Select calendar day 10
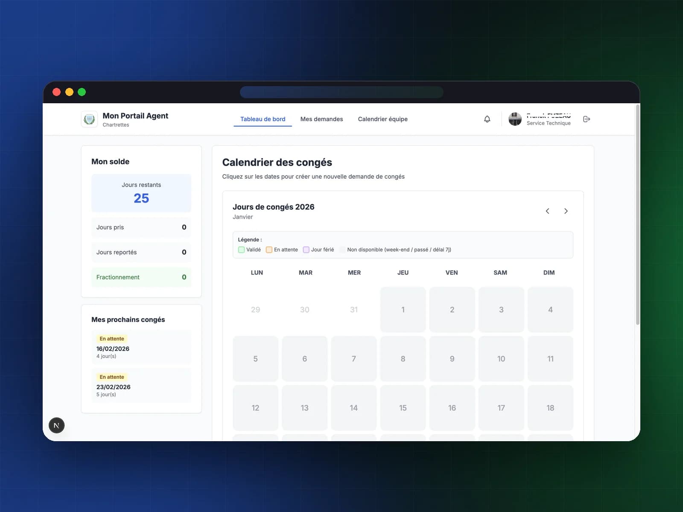The width and height of the screenshot is (683, 512). (x=501, y=359)
